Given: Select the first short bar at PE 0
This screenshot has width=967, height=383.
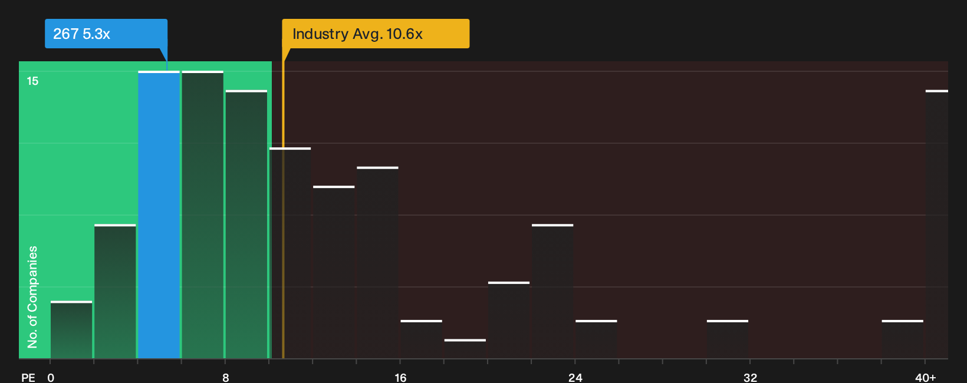Looking at the screenshot, I should pyautogui.click(x=71, y=330).
